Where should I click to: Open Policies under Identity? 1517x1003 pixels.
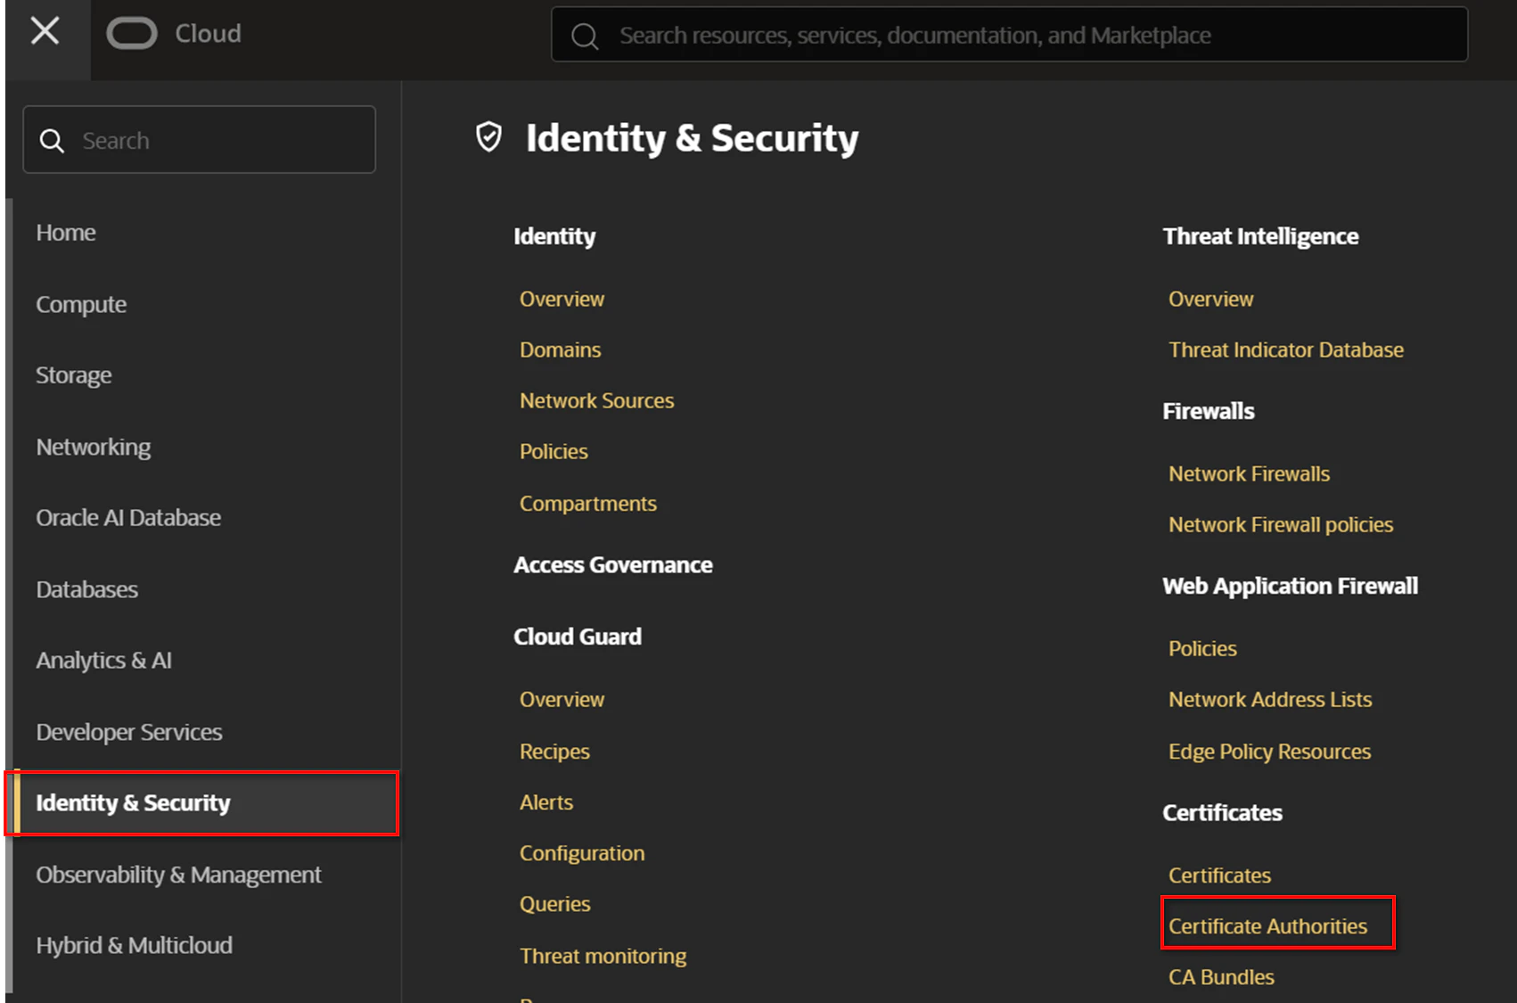click(554, 451)
